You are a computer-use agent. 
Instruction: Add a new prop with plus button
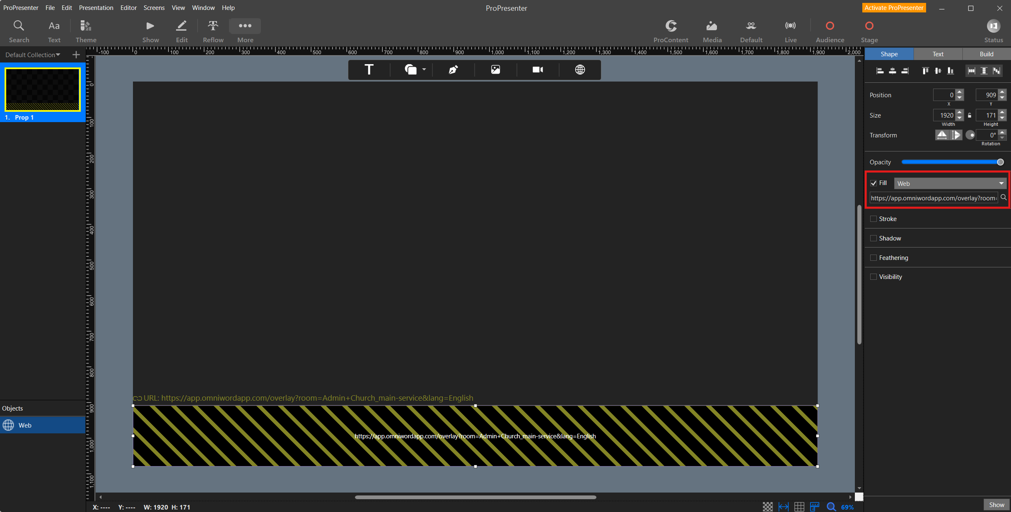coord(76,55)
